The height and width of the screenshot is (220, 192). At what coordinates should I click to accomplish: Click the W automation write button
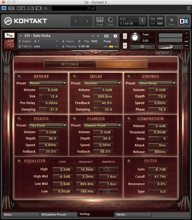(x=23, y=8)
